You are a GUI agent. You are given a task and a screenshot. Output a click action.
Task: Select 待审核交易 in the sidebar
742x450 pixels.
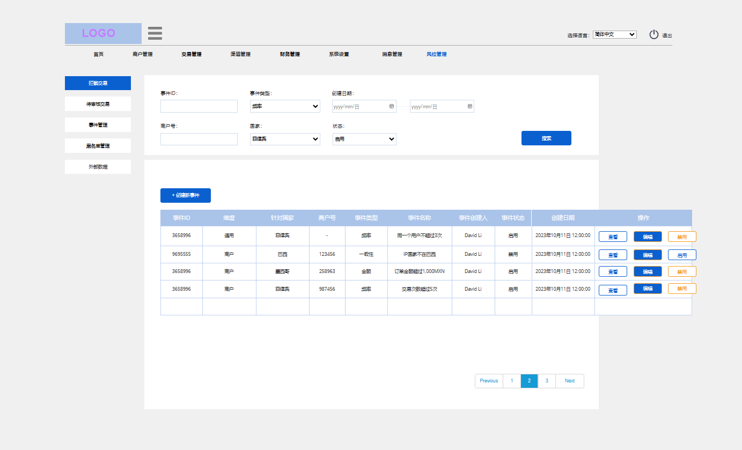(98, 104)
